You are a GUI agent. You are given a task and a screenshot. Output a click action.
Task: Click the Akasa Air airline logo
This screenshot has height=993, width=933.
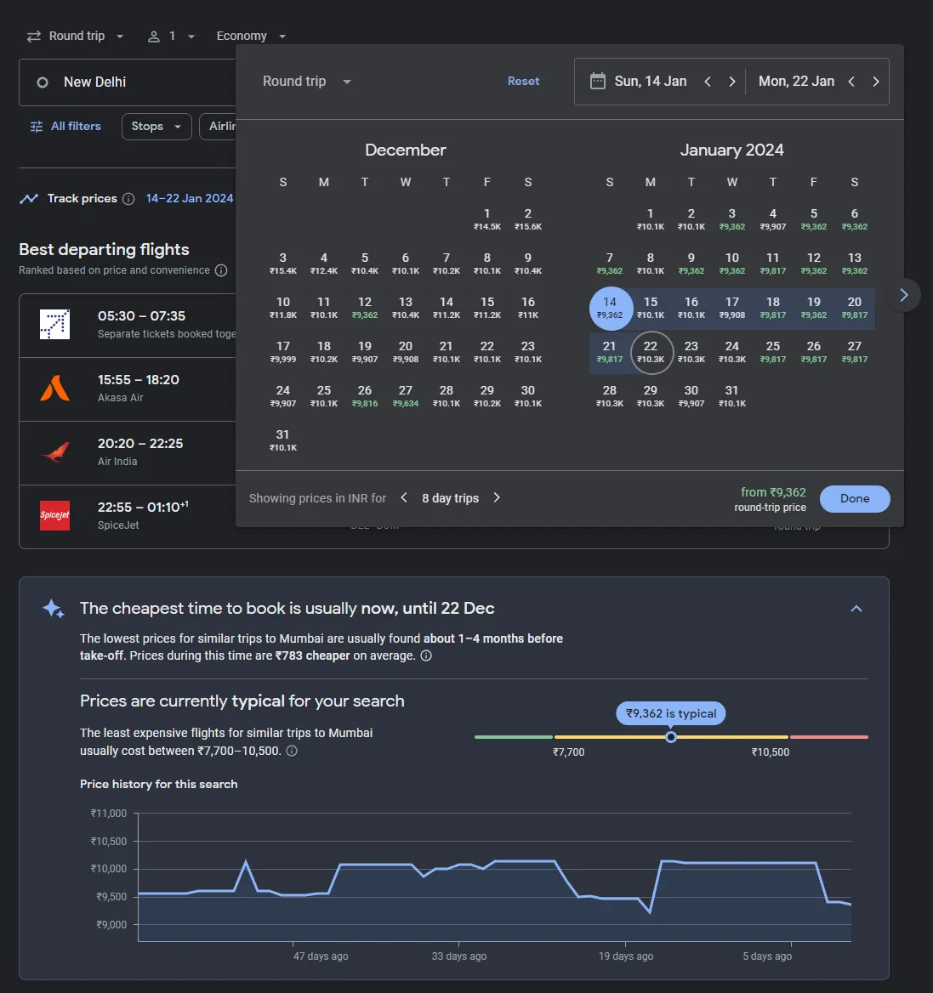55,389
